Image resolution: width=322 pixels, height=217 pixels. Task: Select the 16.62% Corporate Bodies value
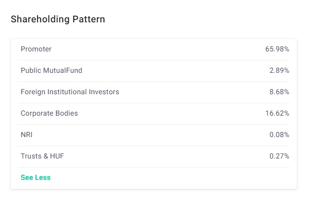(x=277, y=113)
